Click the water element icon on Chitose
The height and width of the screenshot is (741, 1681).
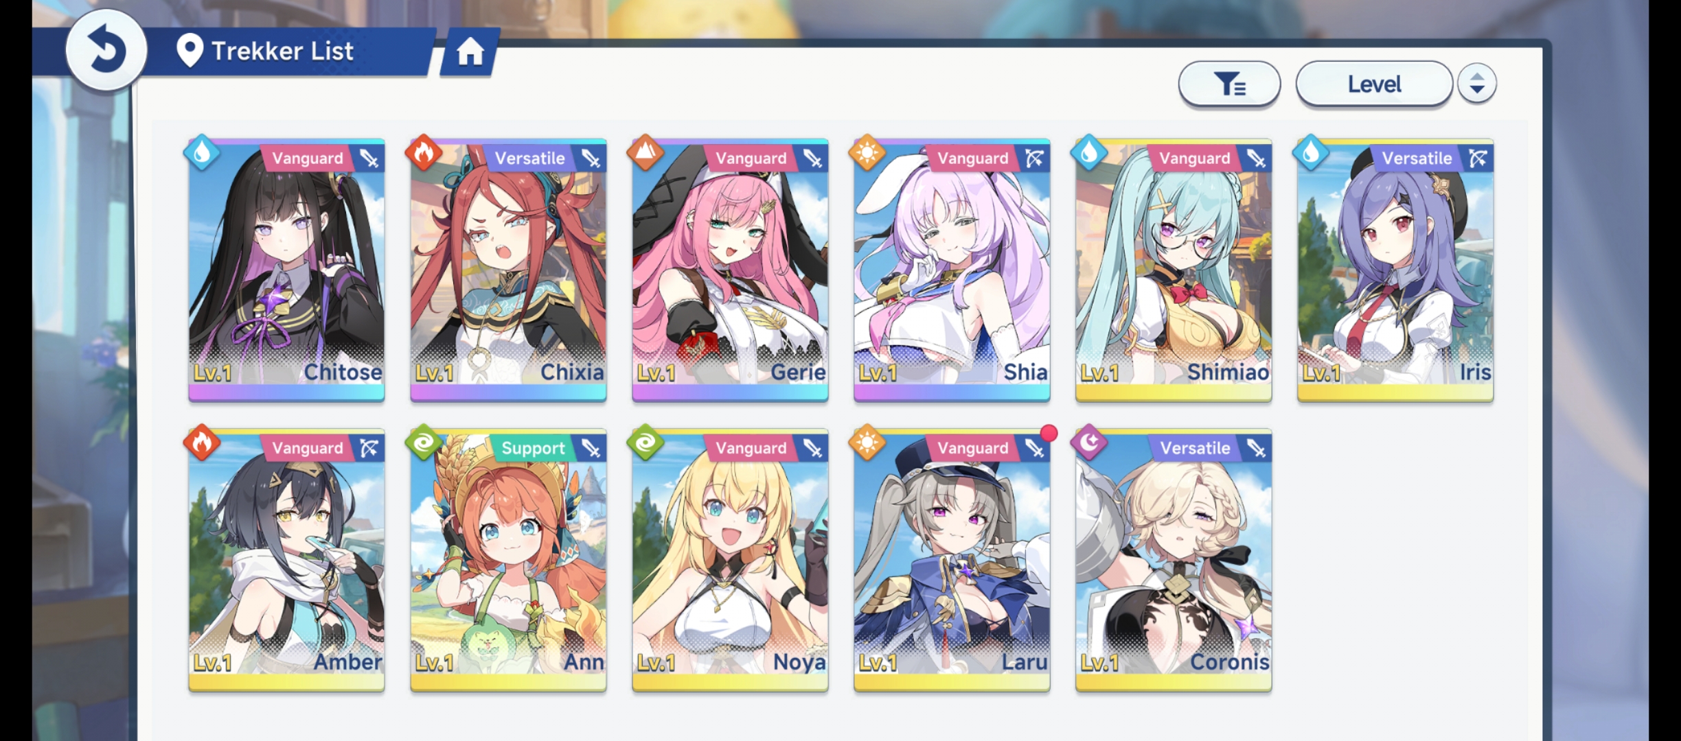click(x=202, y=153)
